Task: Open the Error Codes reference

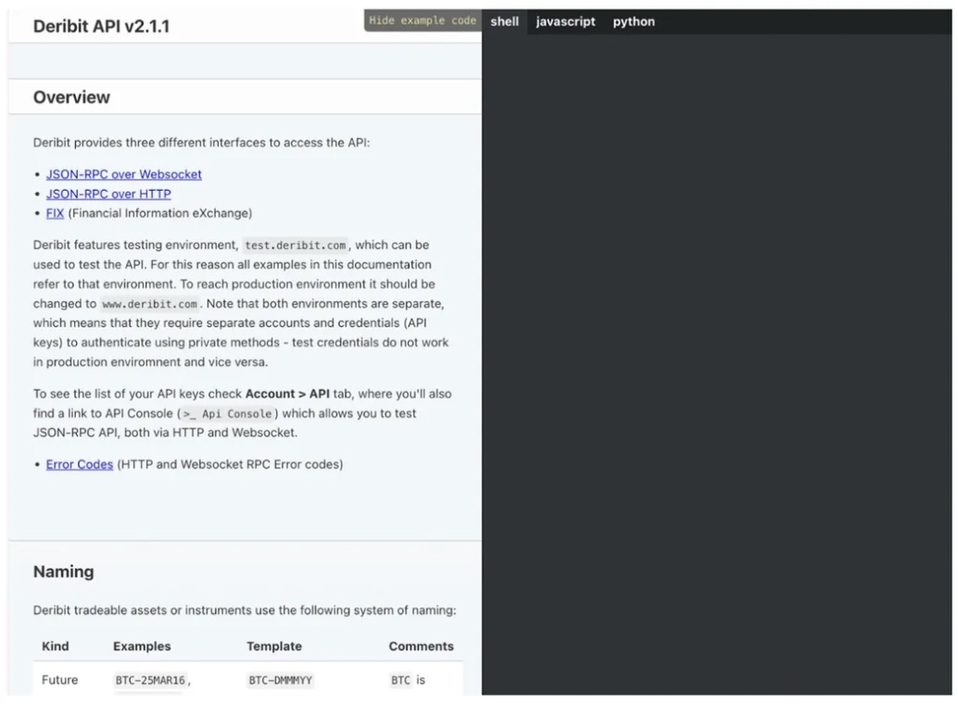Action: pos(79,463)
